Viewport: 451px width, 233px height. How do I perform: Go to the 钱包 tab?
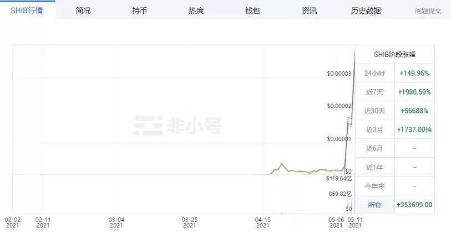[x=253, y=11]
